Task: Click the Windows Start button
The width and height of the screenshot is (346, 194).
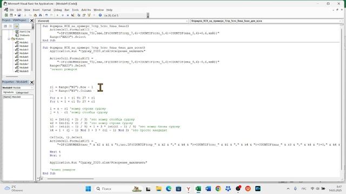Action: click(88, 189)
